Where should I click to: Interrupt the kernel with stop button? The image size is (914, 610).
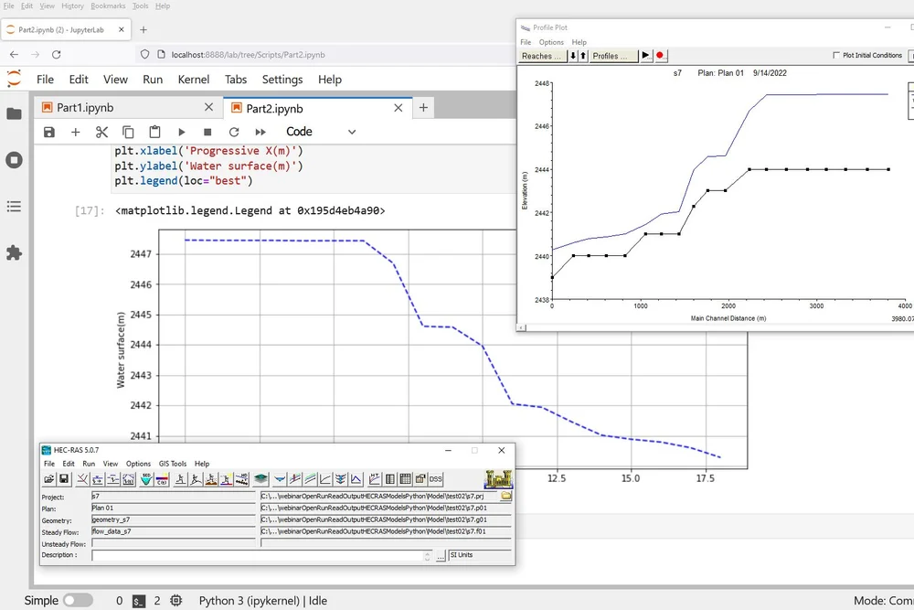tap(207, 132)
